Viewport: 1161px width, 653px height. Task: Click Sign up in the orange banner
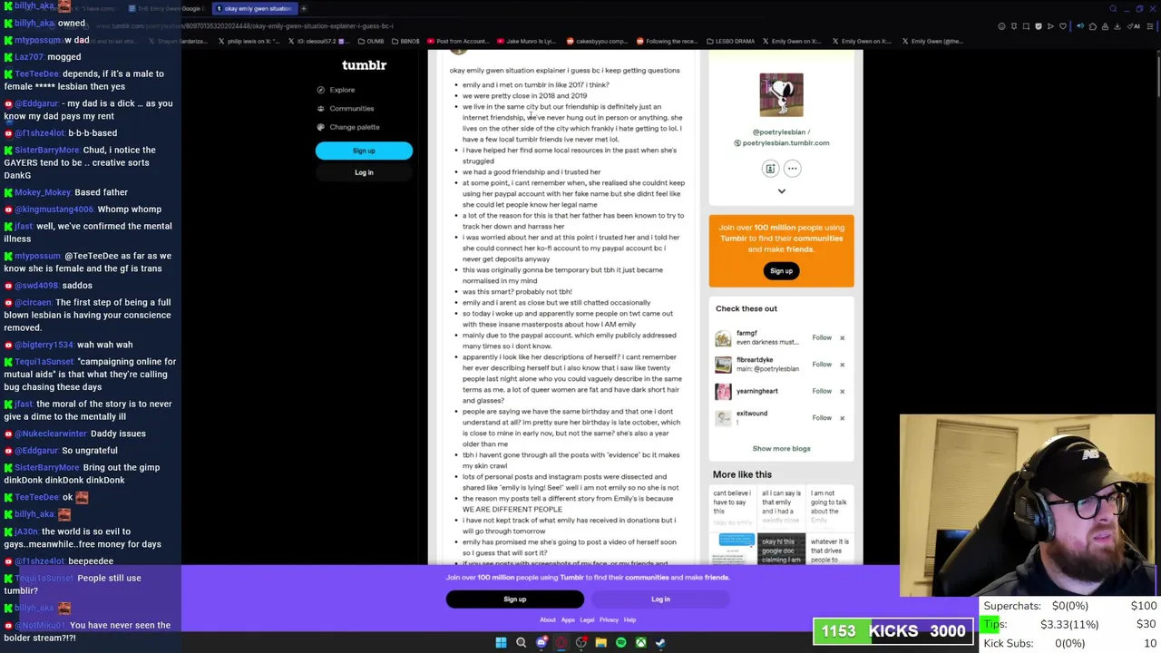click(x=781, y=271)
